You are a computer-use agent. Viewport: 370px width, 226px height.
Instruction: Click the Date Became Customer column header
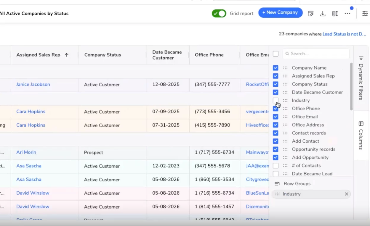click(167, 55)
